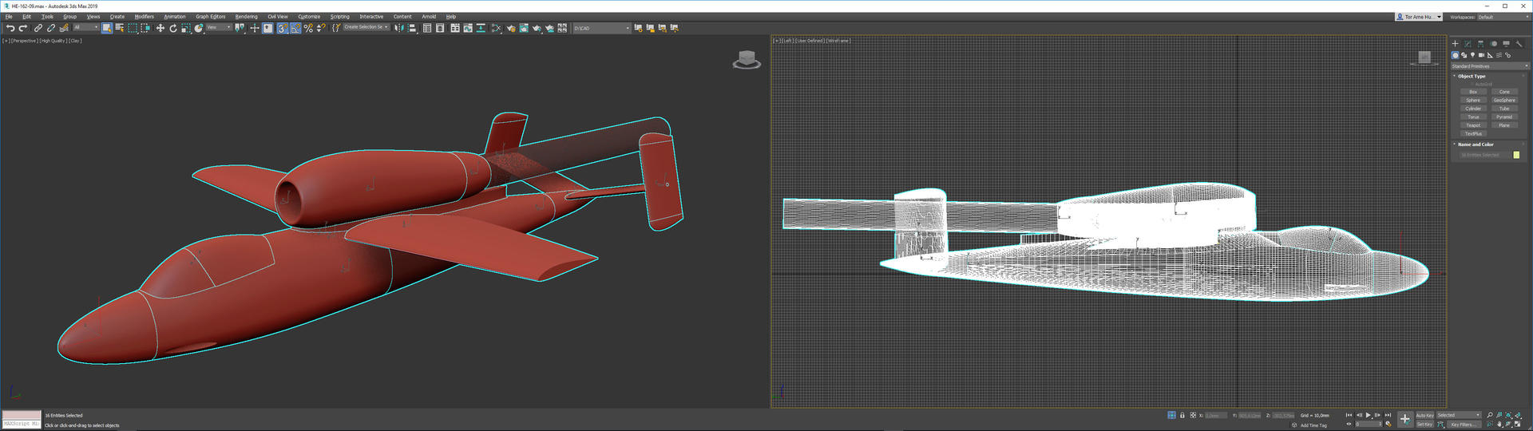Open the Modifiers menu
1533x431 pixels.
[144, 17]
